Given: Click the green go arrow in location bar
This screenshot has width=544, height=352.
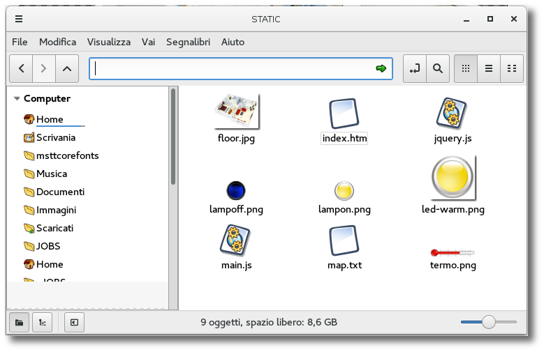Looking at the screenshot, I should (x=381, y=68).
